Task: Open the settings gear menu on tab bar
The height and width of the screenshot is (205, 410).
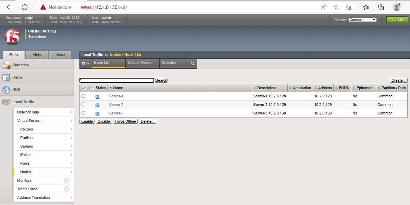Action: 85,63
